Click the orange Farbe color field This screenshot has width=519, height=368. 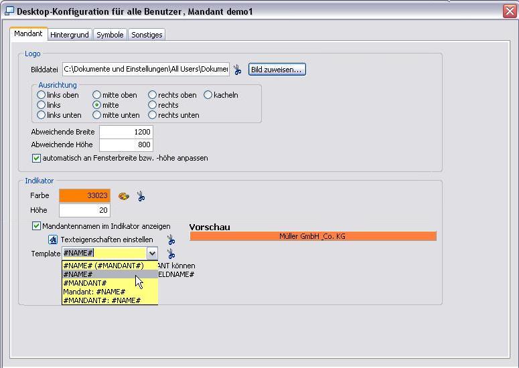[x=84, y=196]
